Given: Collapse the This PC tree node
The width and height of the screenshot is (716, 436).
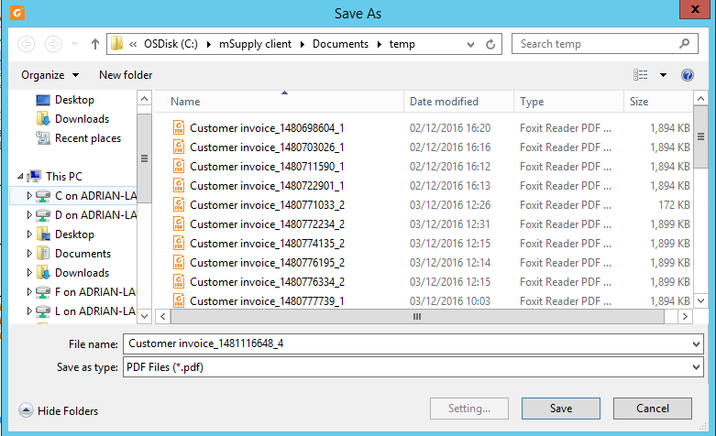Looking at the screenshot, I should coord(20,176).
